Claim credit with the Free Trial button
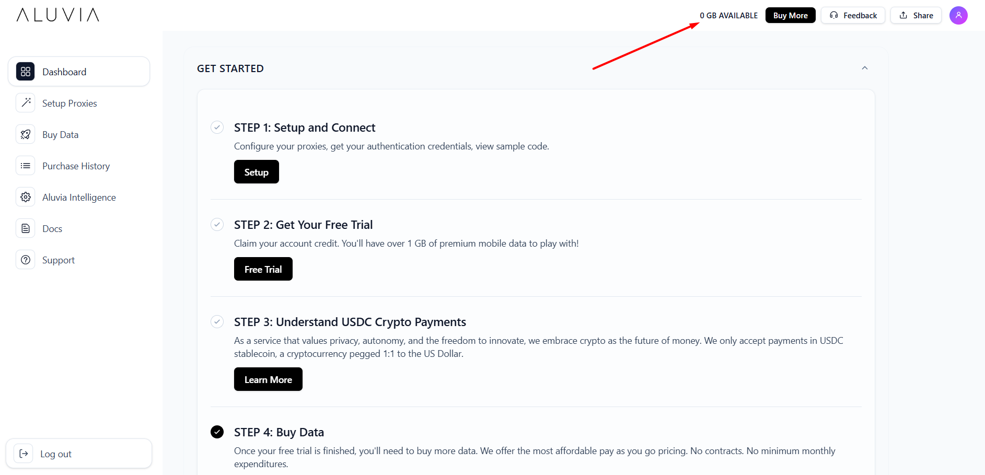The width and height of the screenshot is (985, 475). [263, 269]
